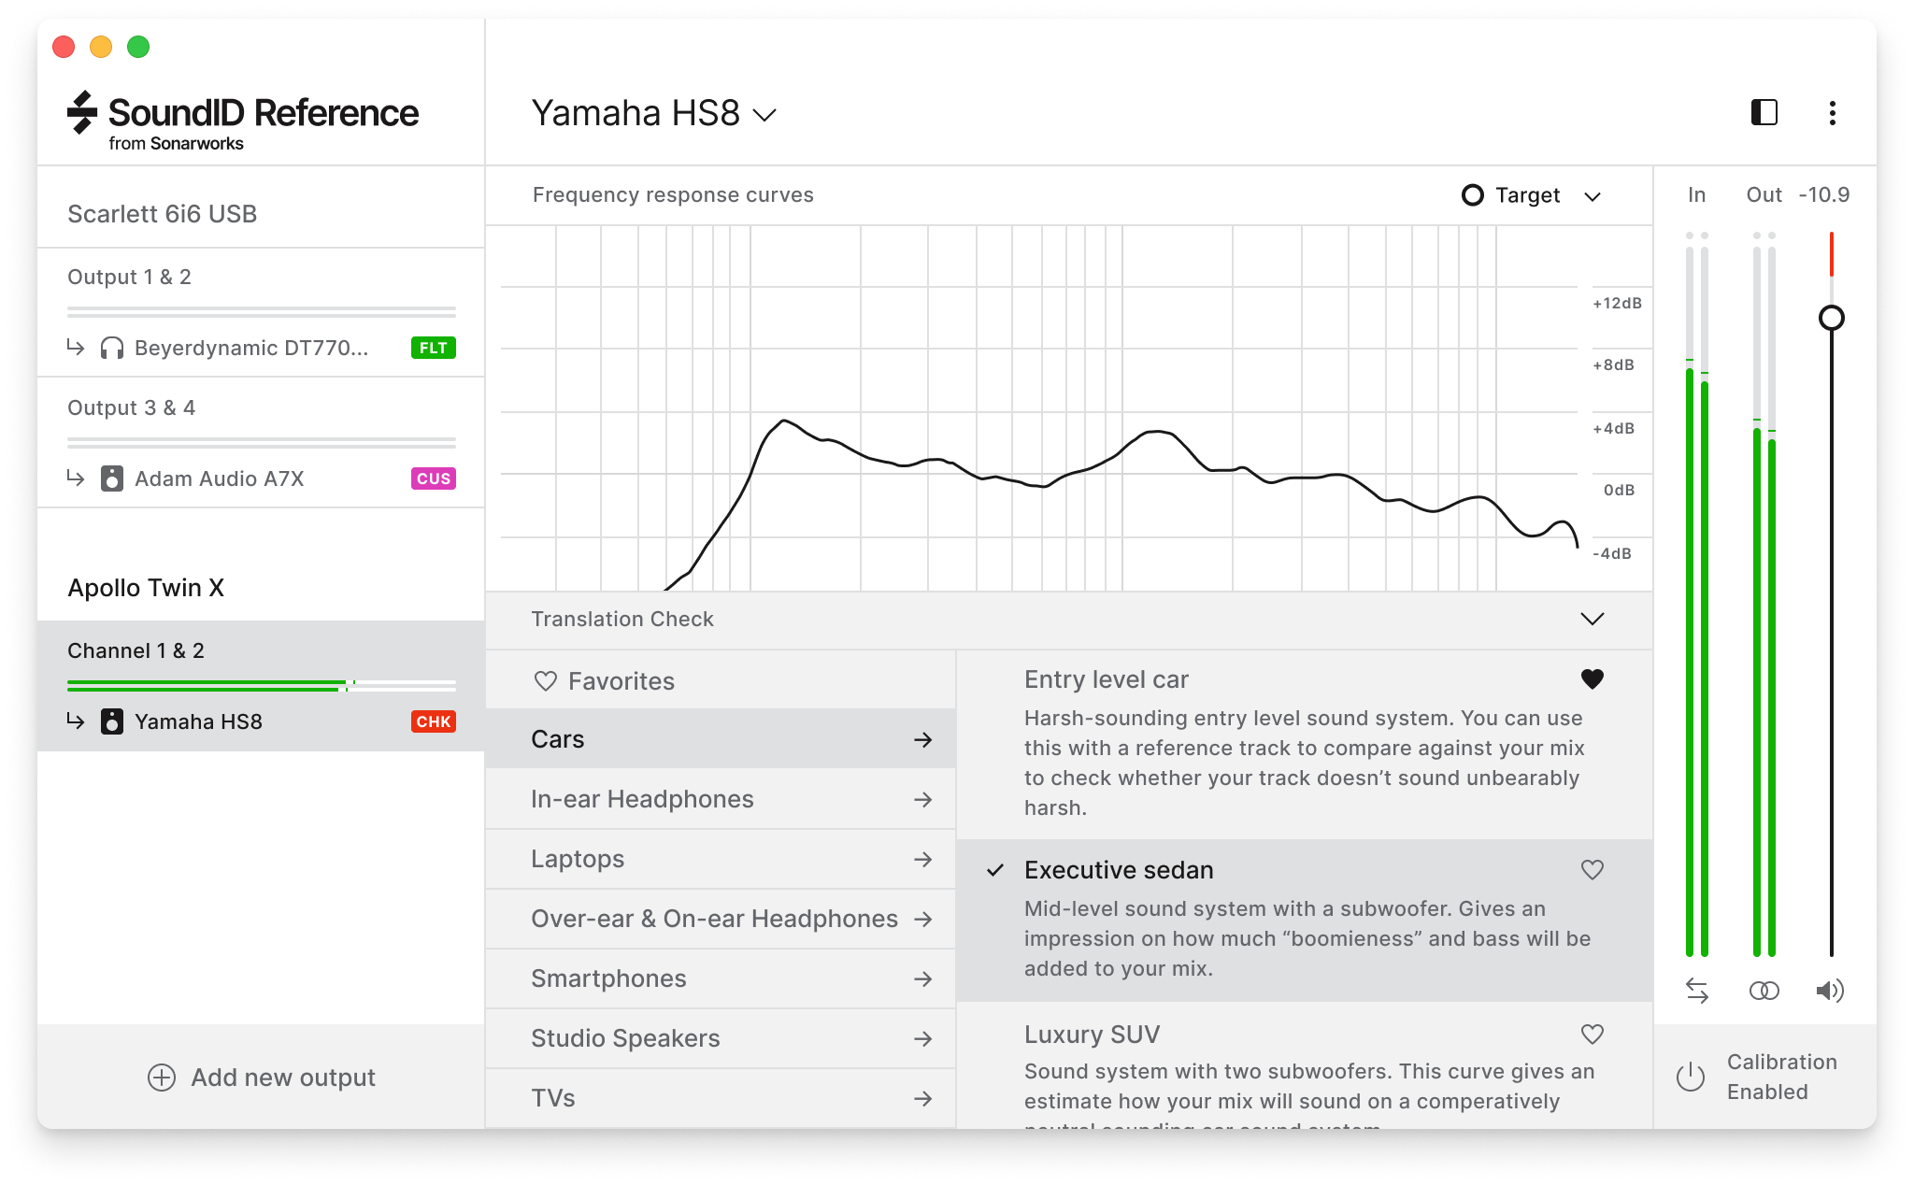Click the reverse/flip channel icon
The height and width of the screenshot is (1185, 1914).
tap(1695, 990)
